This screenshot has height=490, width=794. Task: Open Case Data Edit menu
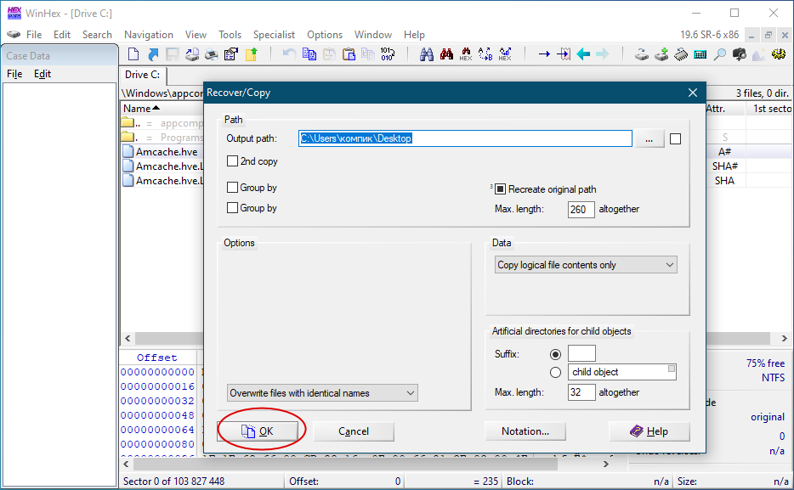pos(43,74)
